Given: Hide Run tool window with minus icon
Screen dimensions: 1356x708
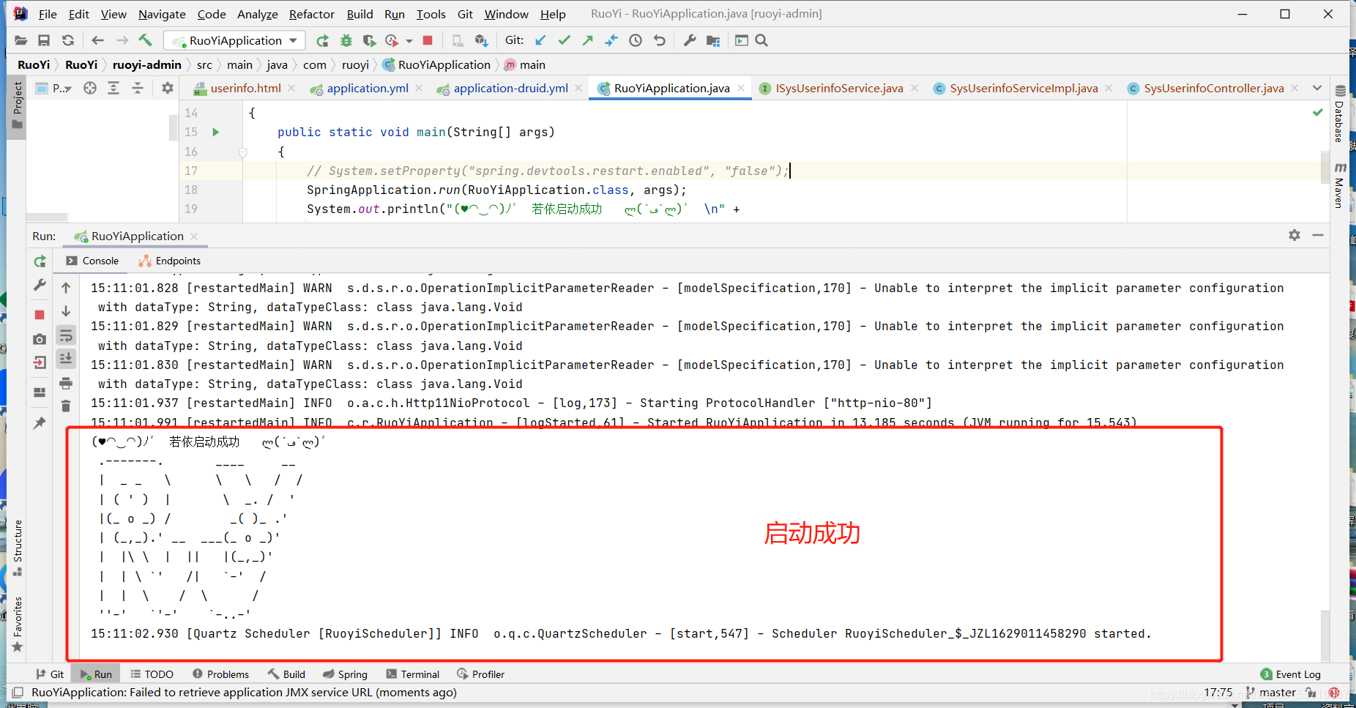Looking at the screenshot, I should 1318,235.
